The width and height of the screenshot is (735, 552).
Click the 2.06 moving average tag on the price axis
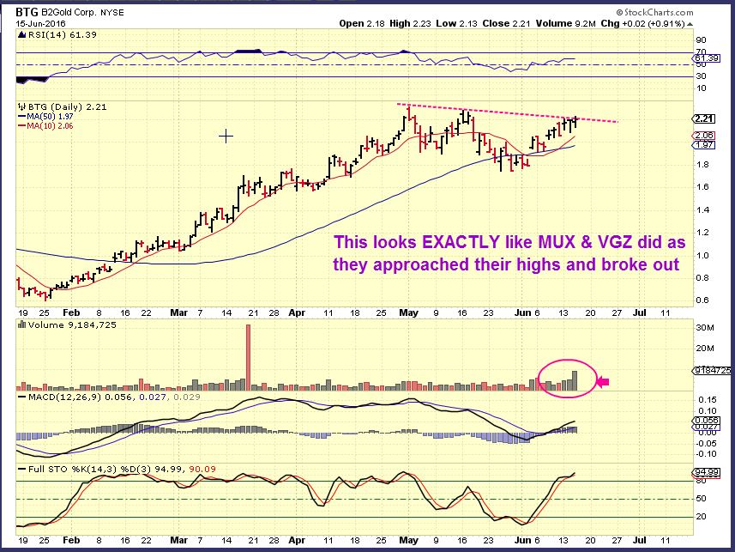click(703, 136)
